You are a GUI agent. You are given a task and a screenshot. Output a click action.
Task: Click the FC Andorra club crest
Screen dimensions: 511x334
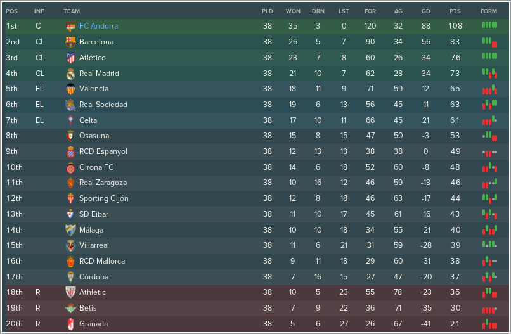click(70, 26)
